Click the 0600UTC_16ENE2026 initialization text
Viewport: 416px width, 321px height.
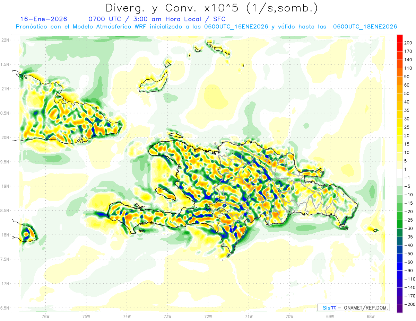[x=236, y=27]
